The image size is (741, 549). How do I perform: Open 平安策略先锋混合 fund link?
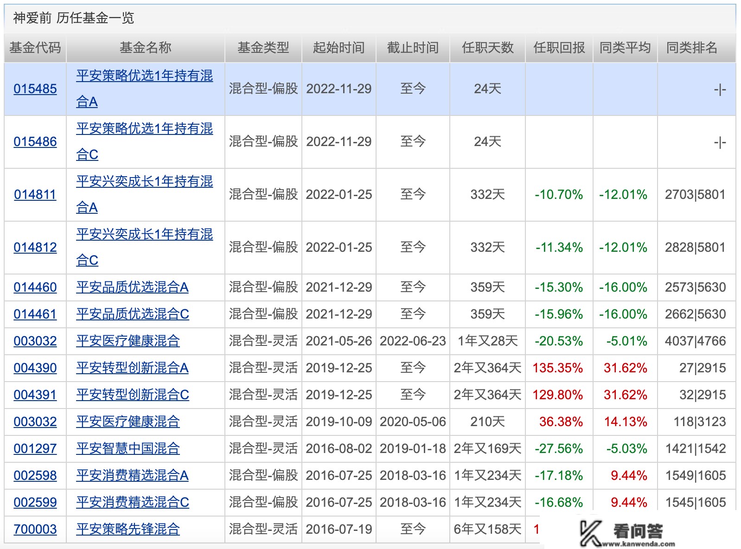tap(128, 530)
